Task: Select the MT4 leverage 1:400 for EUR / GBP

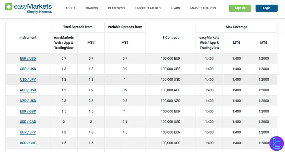Action: (x=237, y=111)
